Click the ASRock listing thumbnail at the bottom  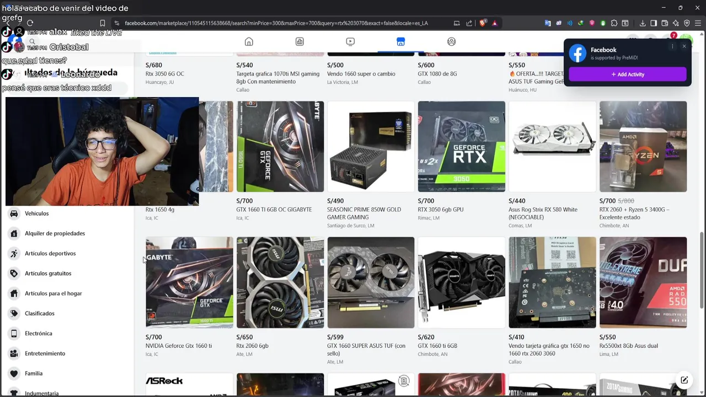(189, 385)
